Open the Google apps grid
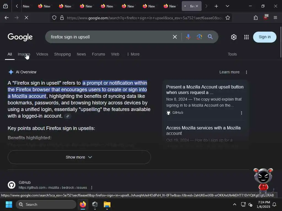The width and height of the screenshot is (282, 211). pos(246,37)
